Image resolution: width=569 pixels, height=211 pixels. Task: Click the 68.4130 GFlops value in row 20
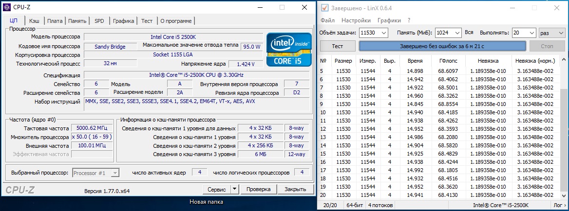pyautogui.click(x=448, y=195)
